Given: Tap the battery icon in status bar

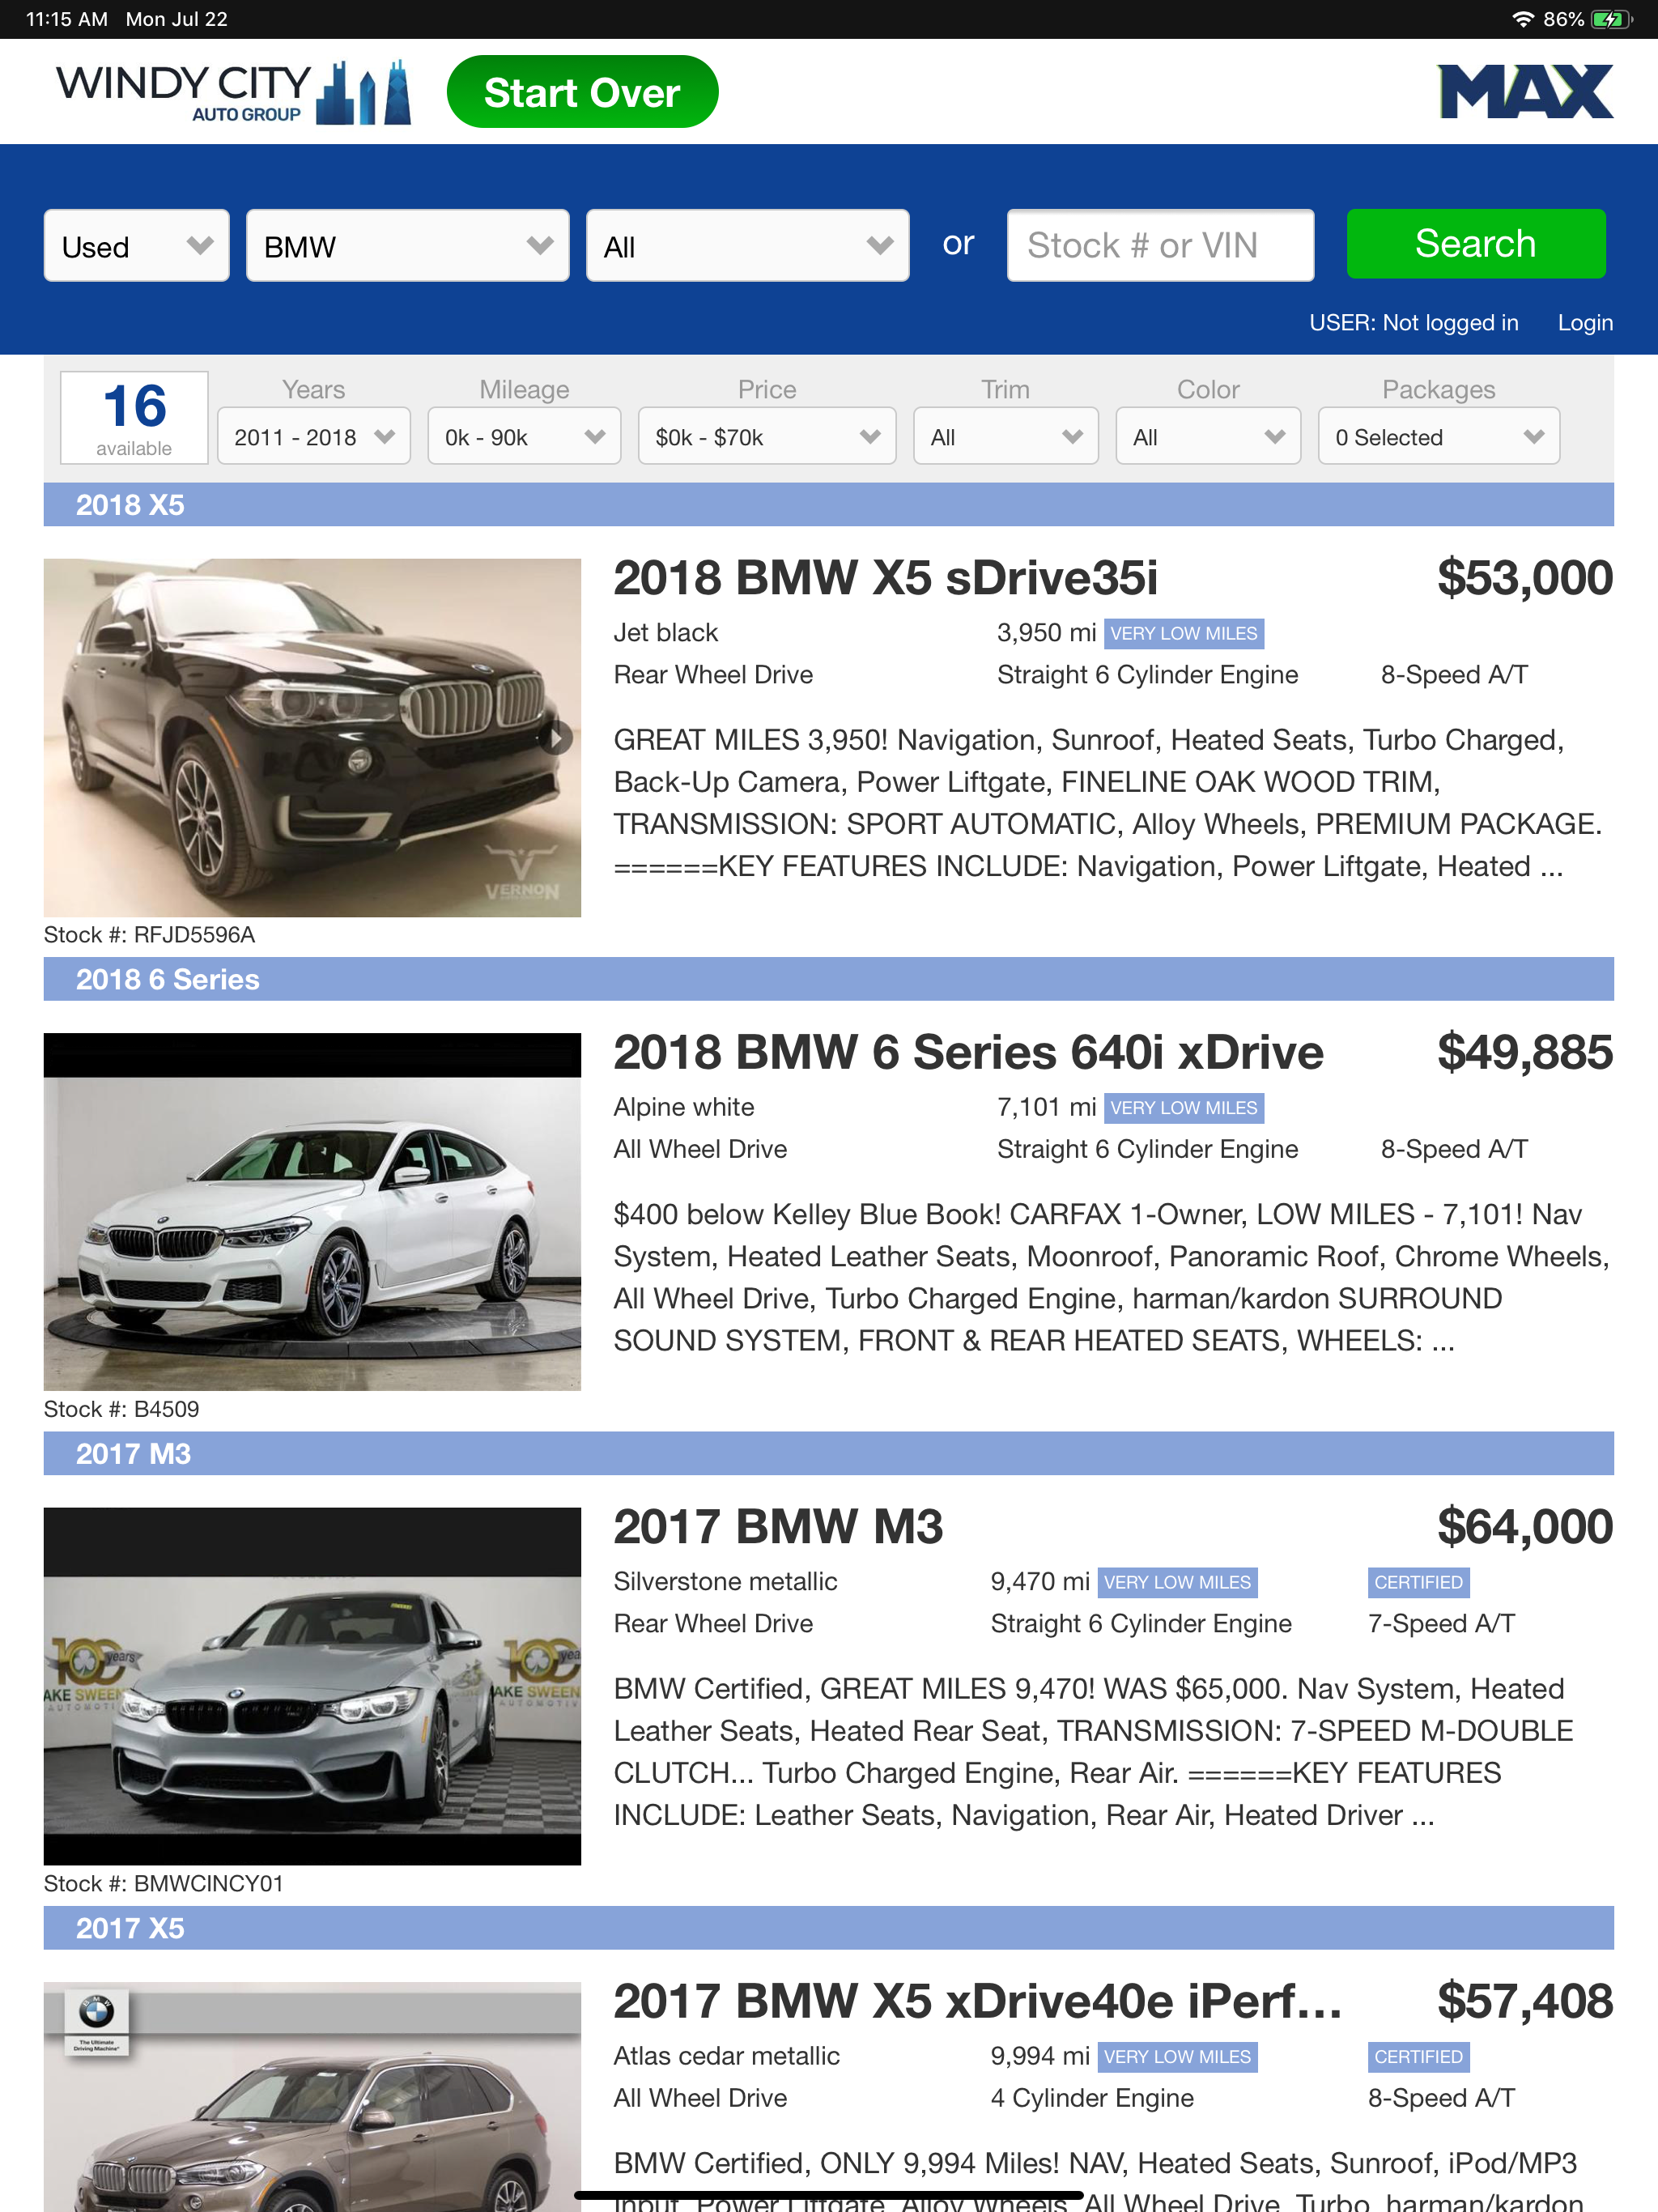Looking at the screenshot, I should 1612,19.
